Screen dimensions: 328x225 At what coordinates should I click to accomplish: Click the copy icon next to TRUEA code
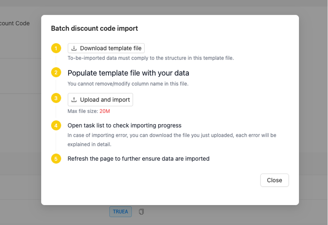click(x=141, y=212)
